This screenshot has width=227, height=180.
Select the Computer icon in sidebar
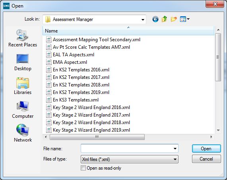(x=23, y=110)
